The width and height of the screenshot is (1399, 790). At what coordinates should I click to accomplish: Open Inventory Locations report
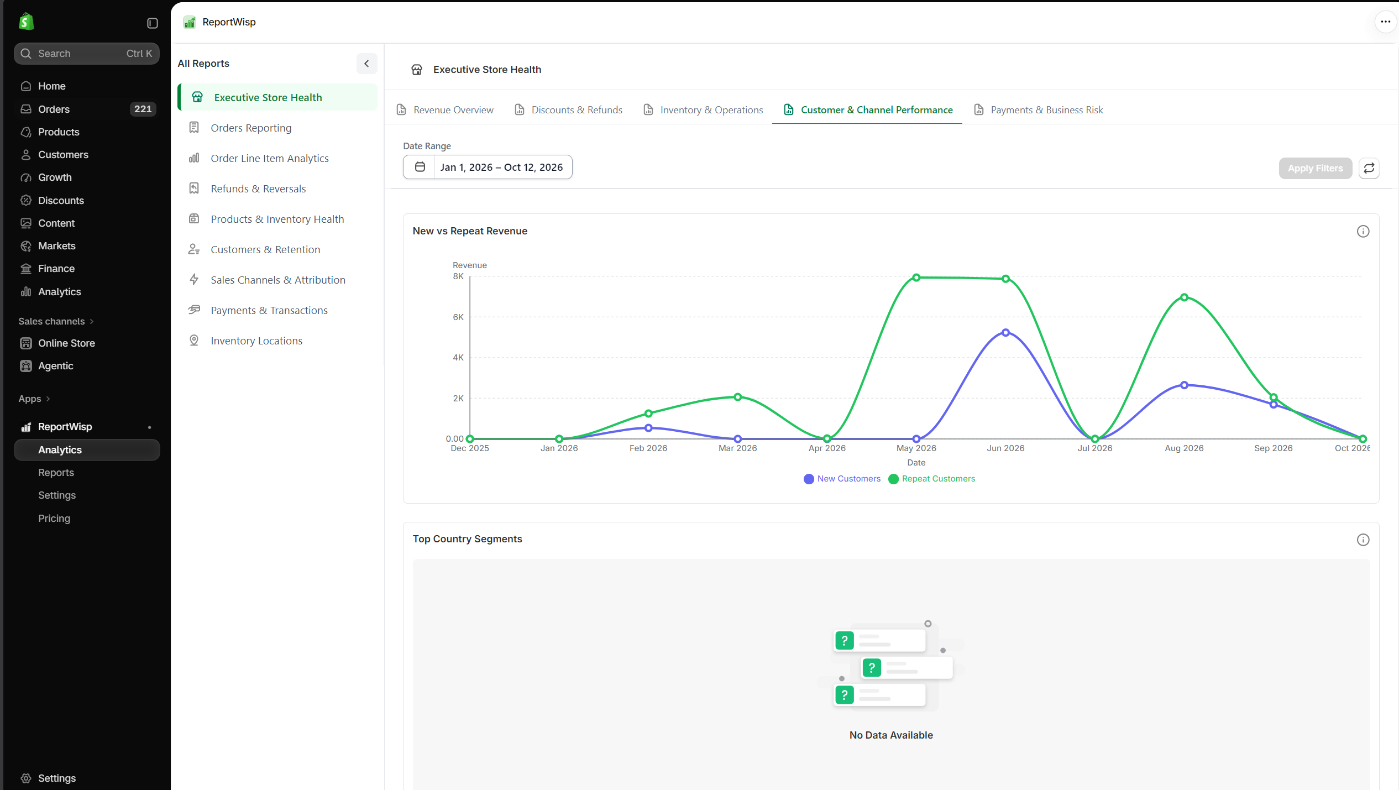point(277,341)
